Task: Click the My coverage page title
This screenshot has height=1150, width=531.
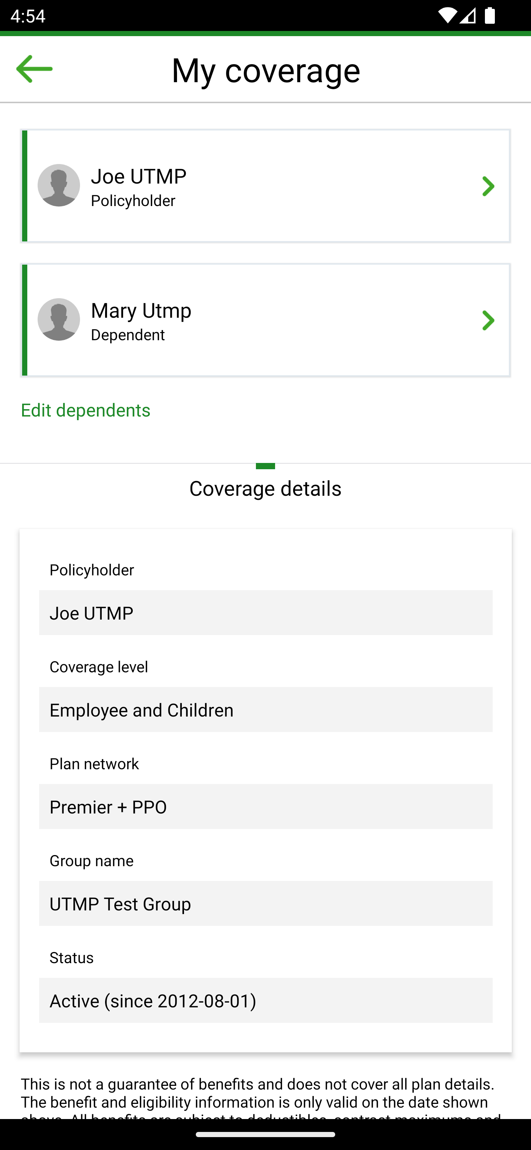Action: coord(266,70)
